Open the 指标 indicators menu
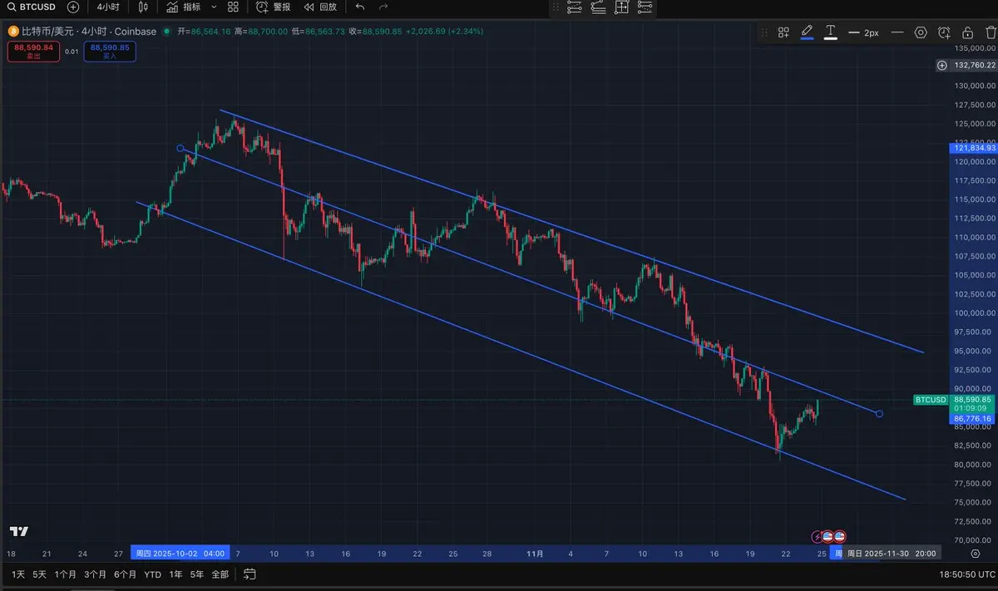Image resolution: width=998 pixels, height=591 pixels. point(183,7)
